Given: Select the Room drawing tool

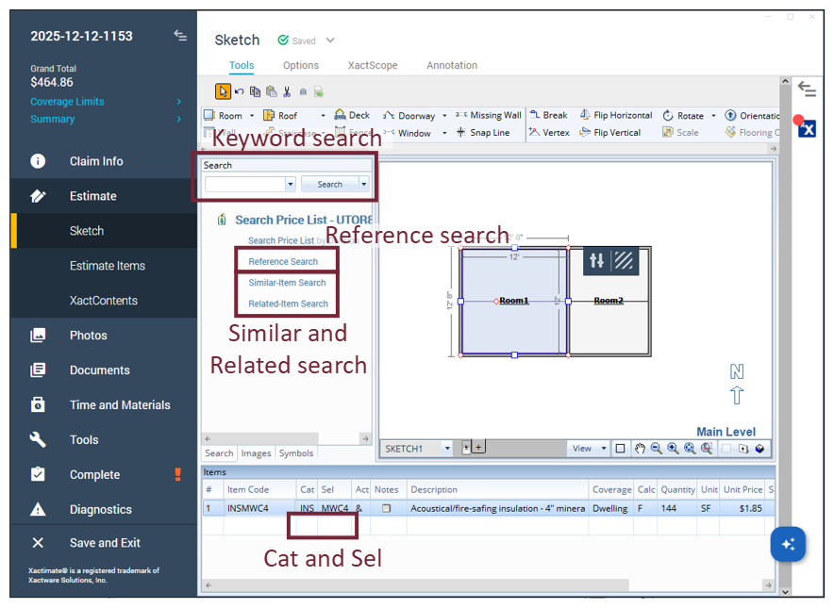Looking at the screenshot, I should point(224,115).
